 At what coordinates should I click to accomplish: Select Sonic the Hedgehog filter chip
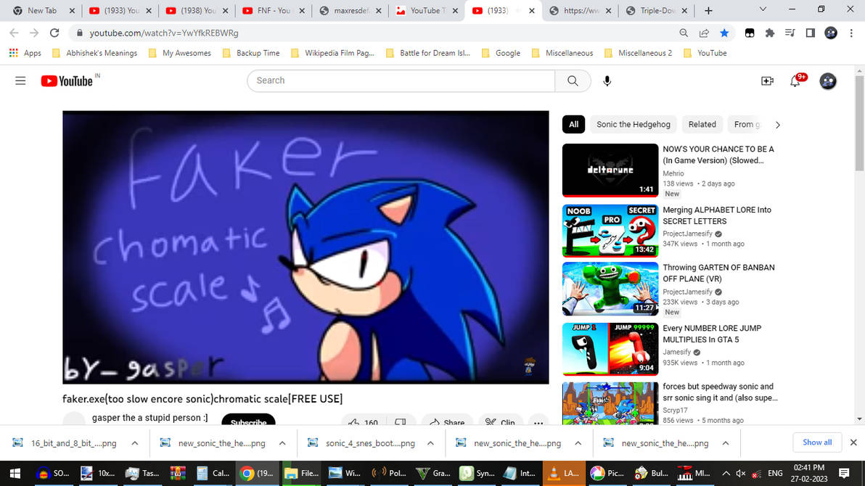(634, 124)
